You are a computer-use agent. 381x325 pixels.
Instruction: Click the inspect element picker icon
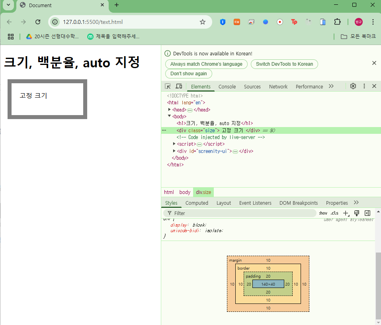coord(168,86)
